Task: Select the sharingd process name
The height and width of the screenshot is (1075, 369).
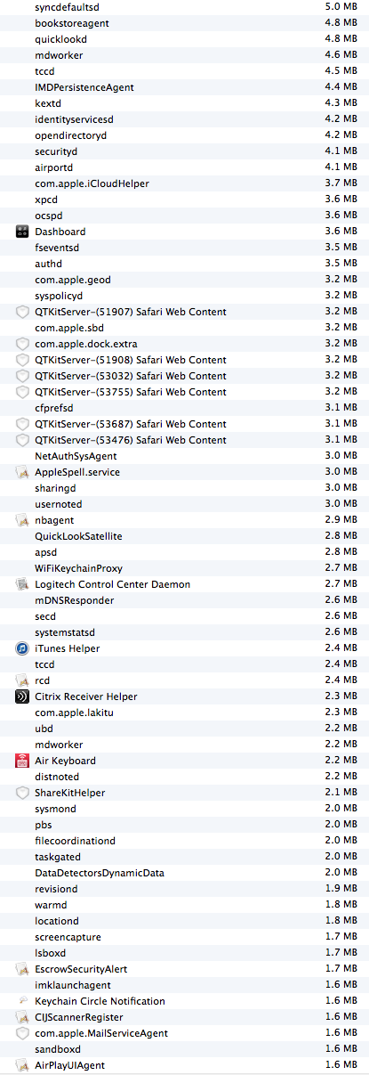Action: [55, 488]
